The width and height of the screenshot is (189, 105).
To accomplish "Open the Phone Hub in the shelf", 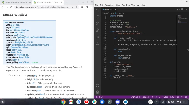I will [x=163, y=102].
